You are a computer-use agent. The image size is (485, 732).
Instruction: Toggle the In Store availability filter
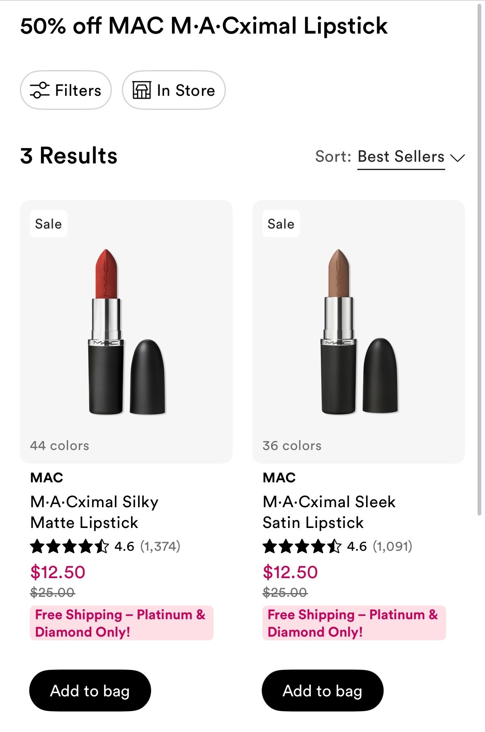(173, 90)
